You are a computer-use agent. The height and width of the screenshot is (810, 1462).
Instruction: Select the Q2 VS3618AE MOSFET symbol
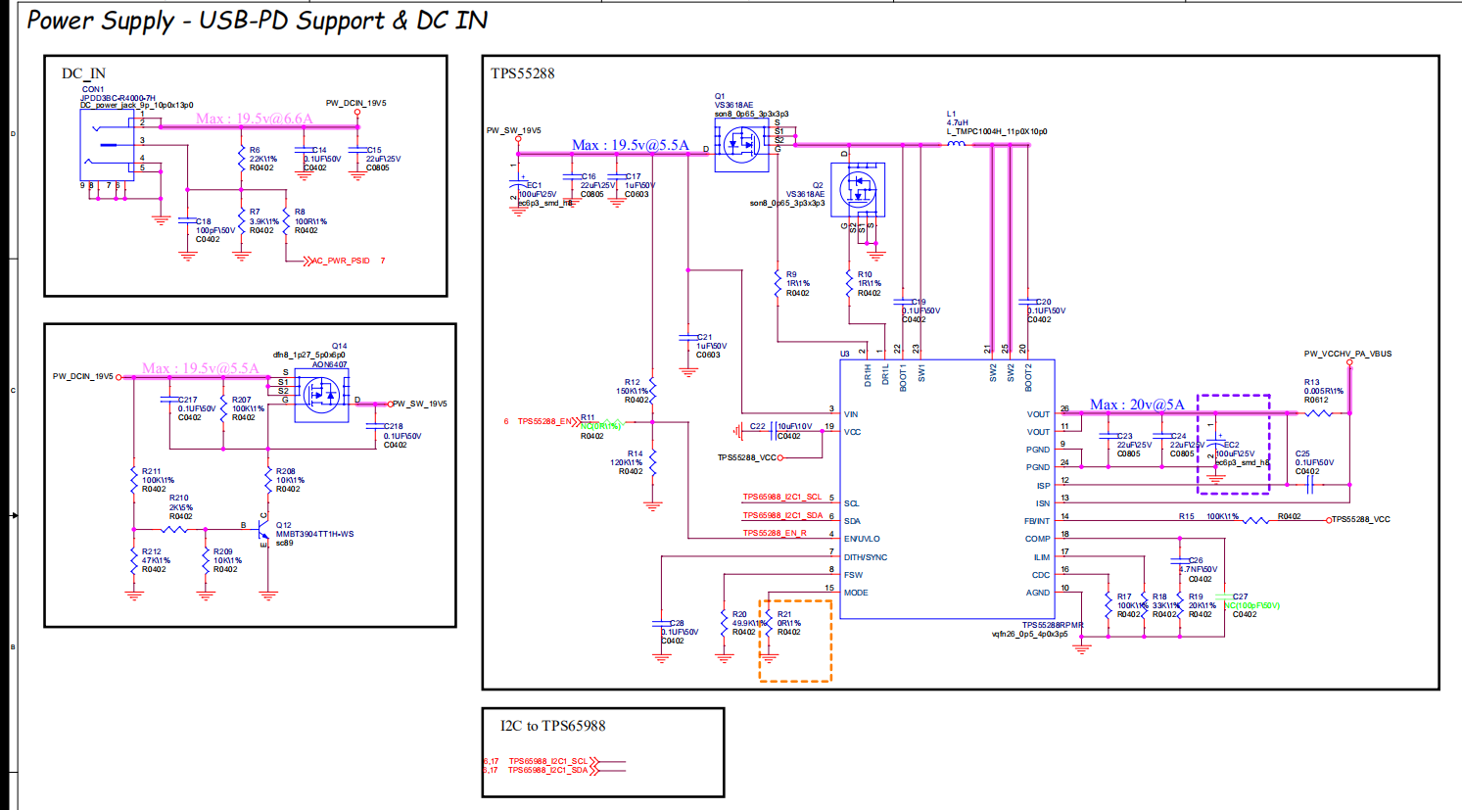(858, 189)
